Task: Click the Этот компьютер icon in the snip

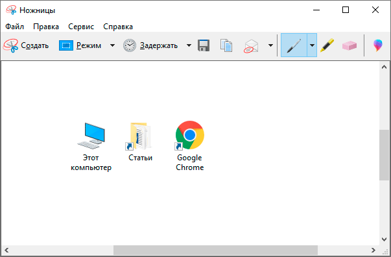Action: click(x=91, y=147)
